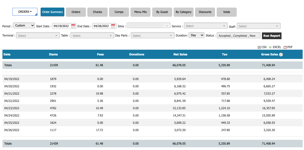Expand the Terminal select dropdown

38,35
